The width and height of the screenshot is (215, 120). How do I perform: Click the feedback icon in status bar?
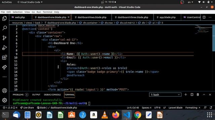[205, 108]
